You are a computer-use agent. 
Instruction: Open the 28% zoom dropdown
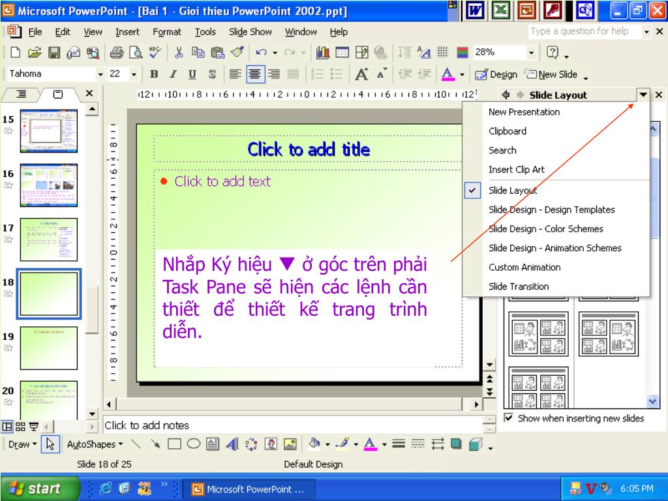(x=531, y=53)
